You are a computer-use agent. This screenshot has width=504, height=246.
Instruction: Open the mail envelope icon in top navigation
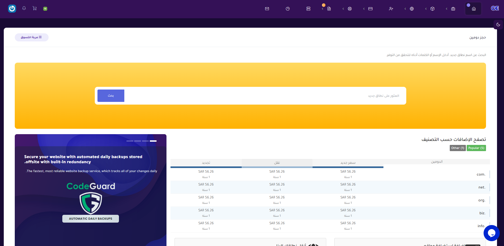[x=267, y=9]
